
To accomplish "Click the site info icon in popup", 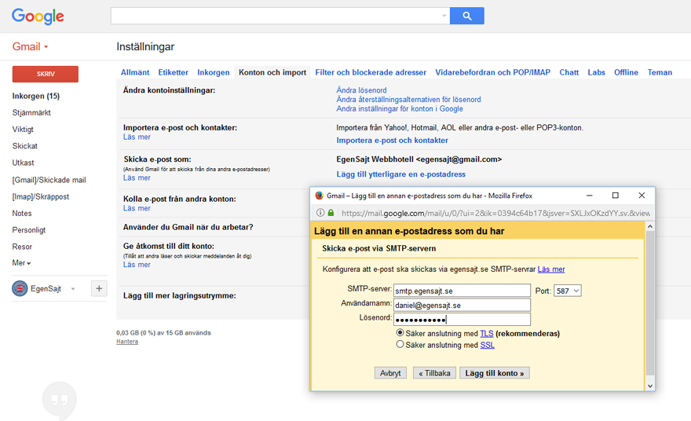I will [x=320, y=213].
